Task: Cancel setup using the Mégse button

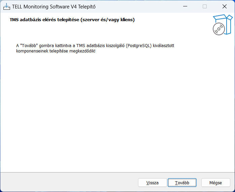Action: [216, 183]
